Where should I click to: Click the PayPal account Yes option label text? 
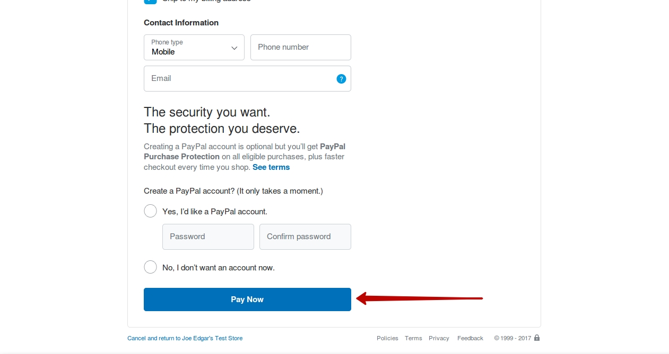click(215, 212)
